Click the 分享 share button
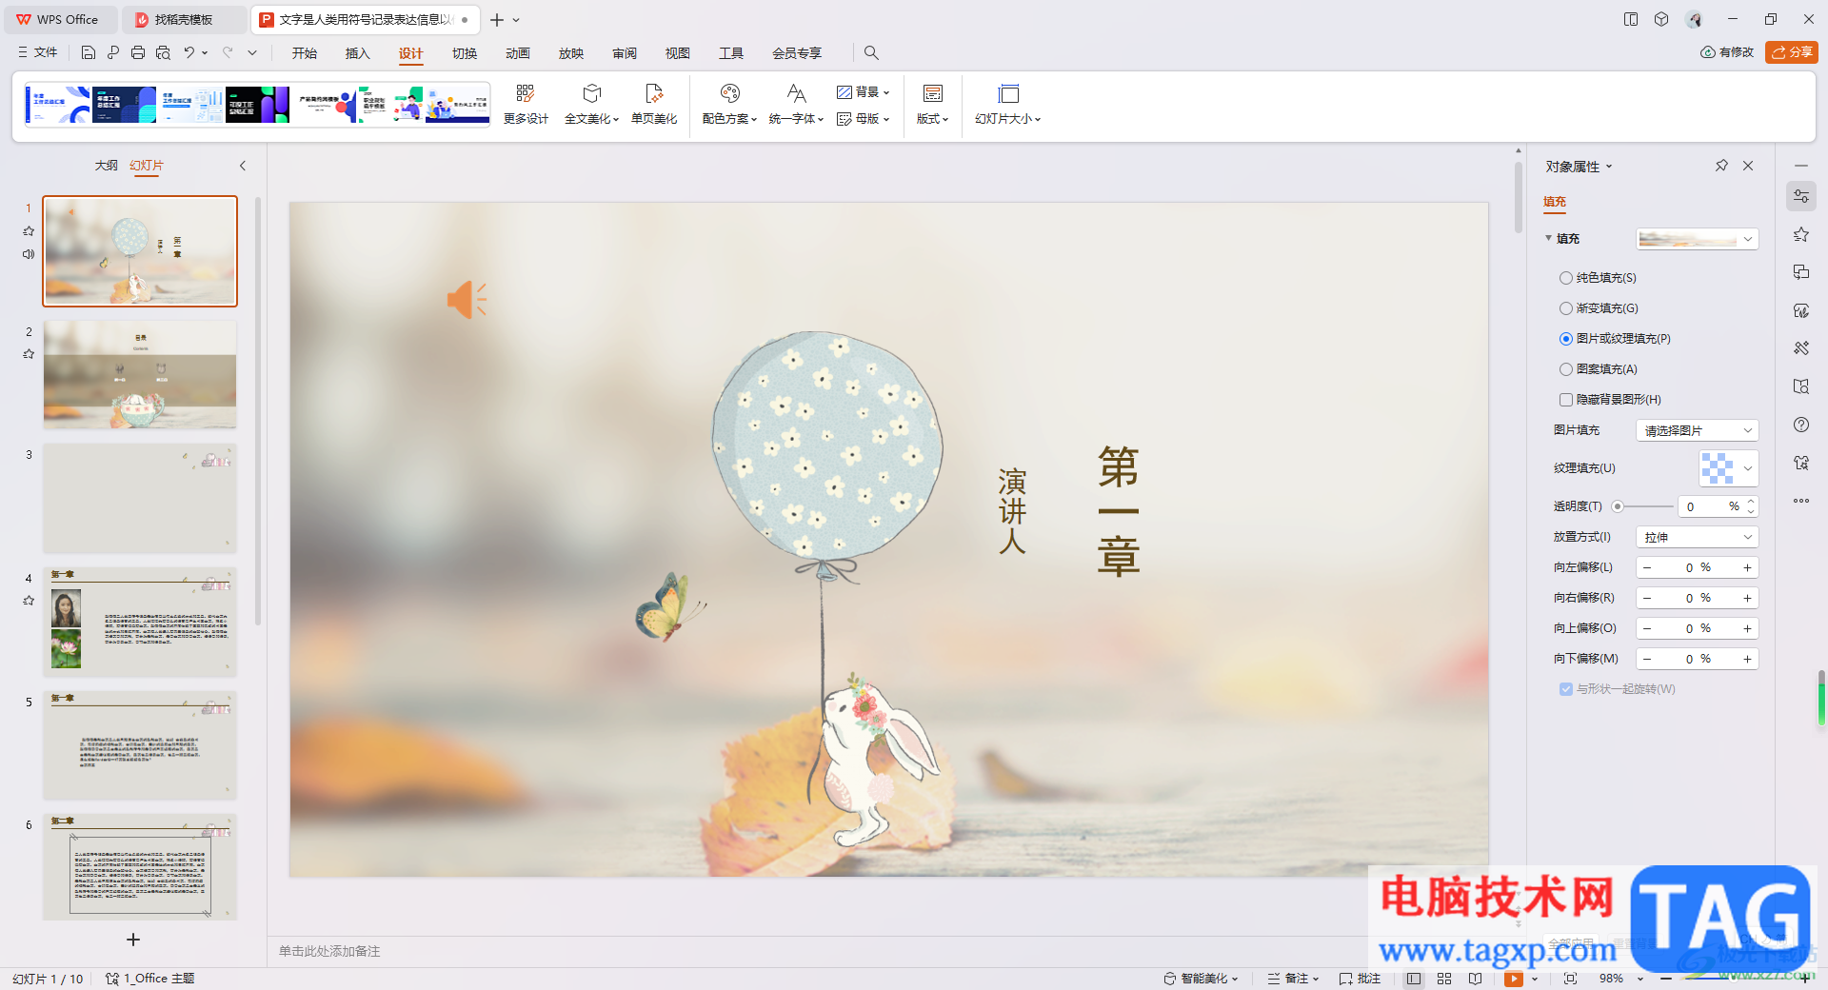 click(1792, 52)
